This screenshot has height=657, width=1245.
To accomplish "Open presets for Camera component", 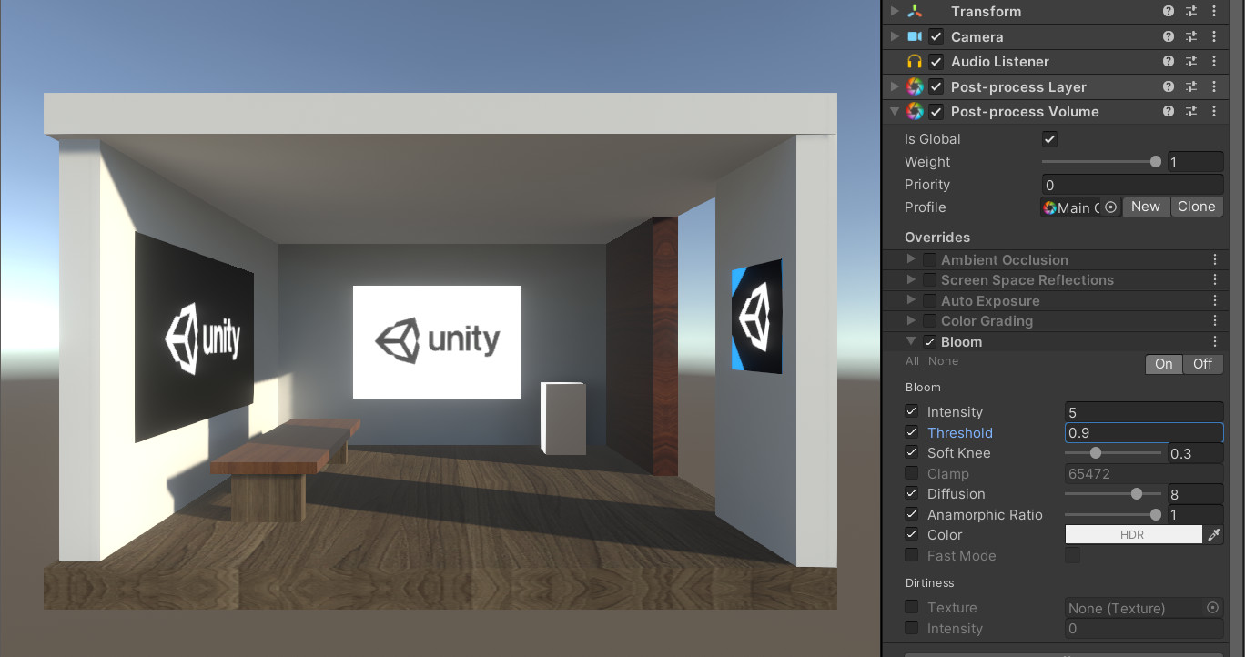I will pos(1192,36).
